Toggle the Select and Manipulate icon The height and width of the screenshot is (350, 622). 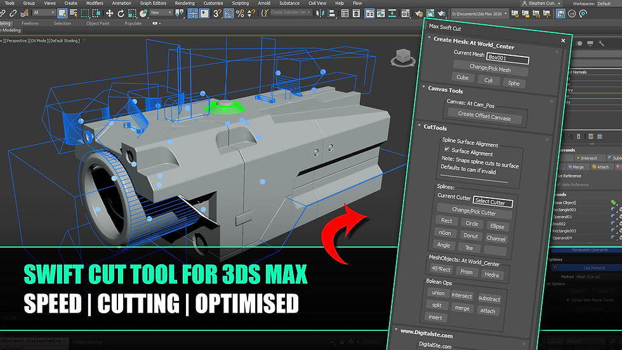click(193, 13)
